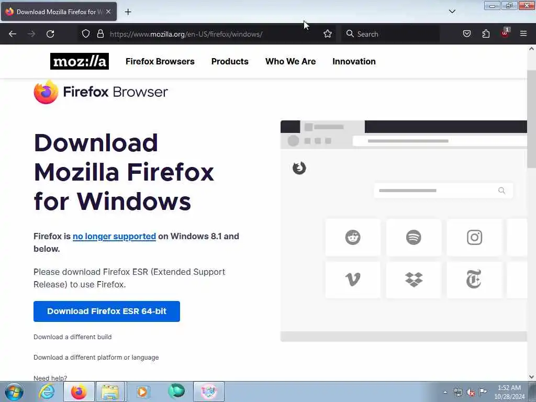536x402 pixels.
Task: Open a new tab with the plus button
Action: [x=128, y=12]
